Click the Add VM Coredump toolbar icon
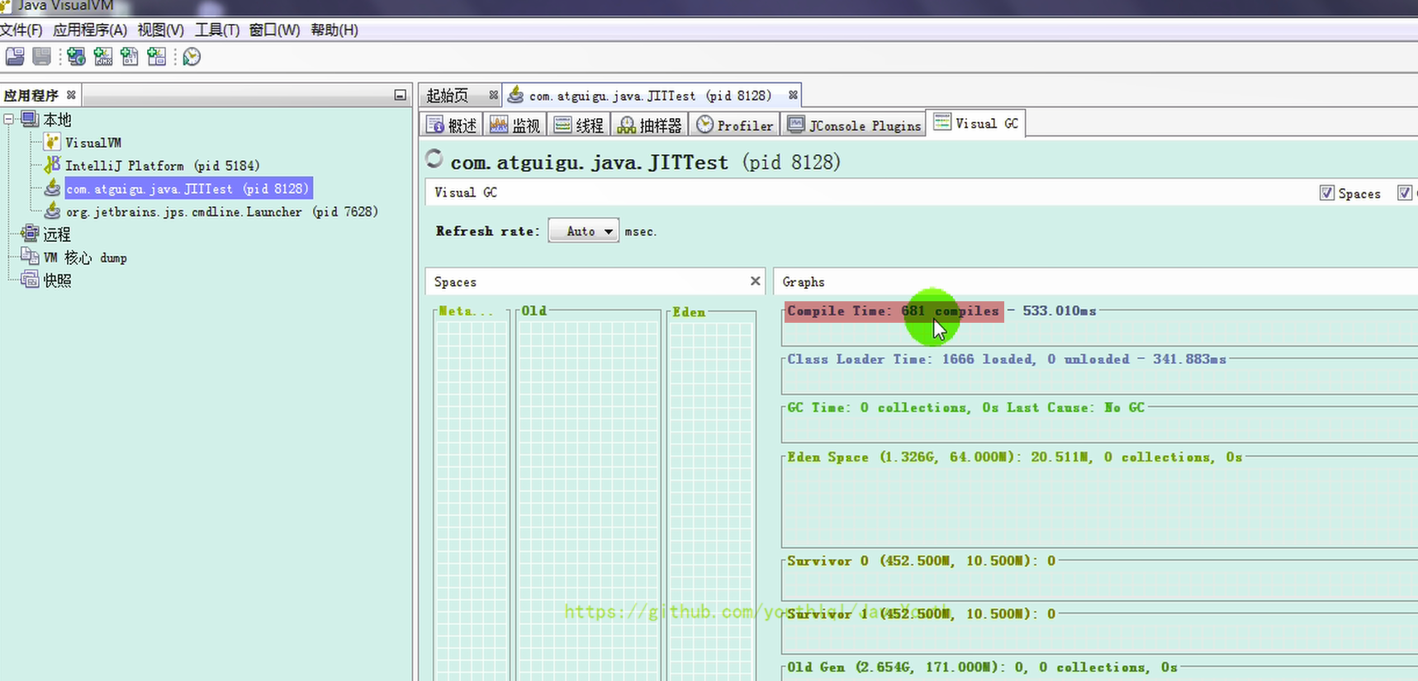Screen dimensions: 1418x681 click(130, 56)
